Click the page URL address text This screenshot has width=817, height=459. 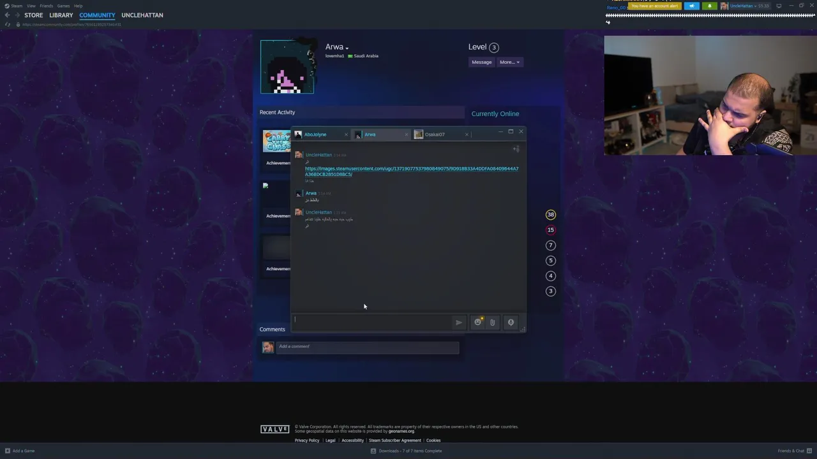point(71,24)
